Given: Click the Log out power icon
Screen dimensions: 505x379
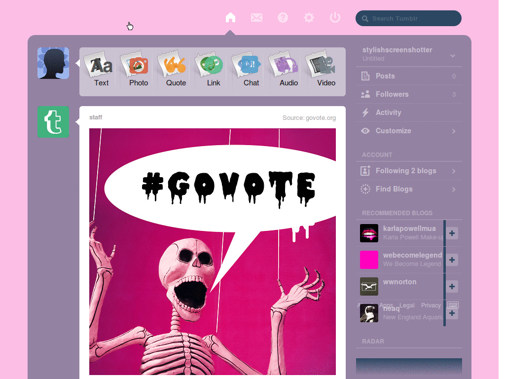Looking at the screenshot, I should pyautogui.click(x=335, y=17).
